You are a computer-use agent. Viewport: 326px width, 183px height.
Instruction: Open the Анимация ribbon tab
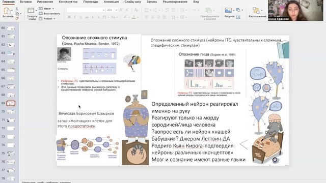tap(111, 2)
